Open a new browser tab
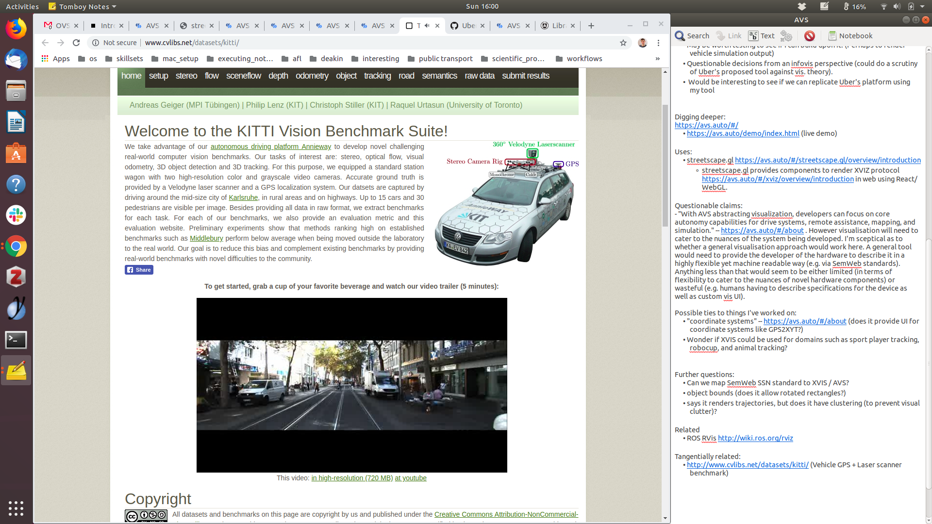 [x=591, y=26]
